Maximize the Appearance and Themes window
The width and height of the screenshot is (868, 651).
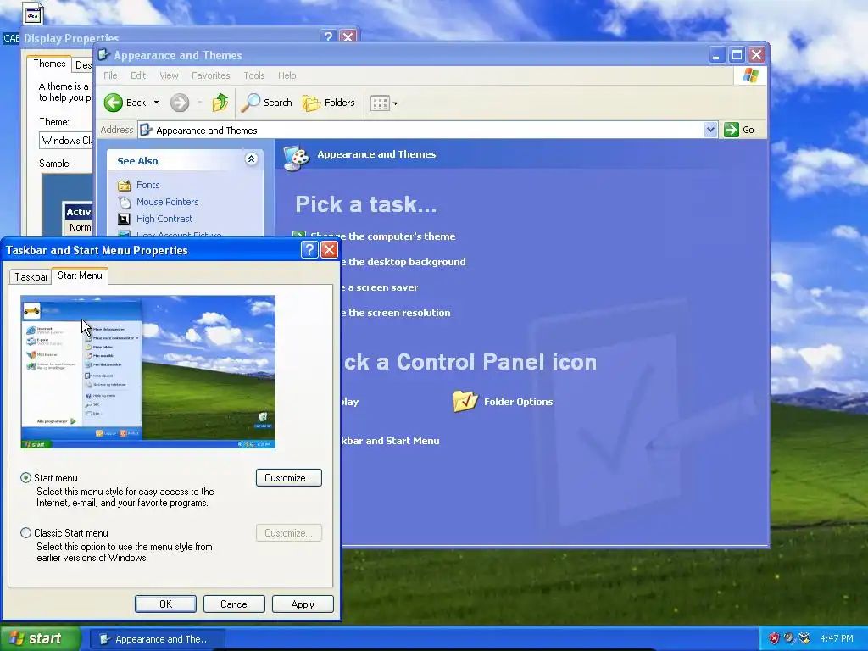tap(737, 55)
